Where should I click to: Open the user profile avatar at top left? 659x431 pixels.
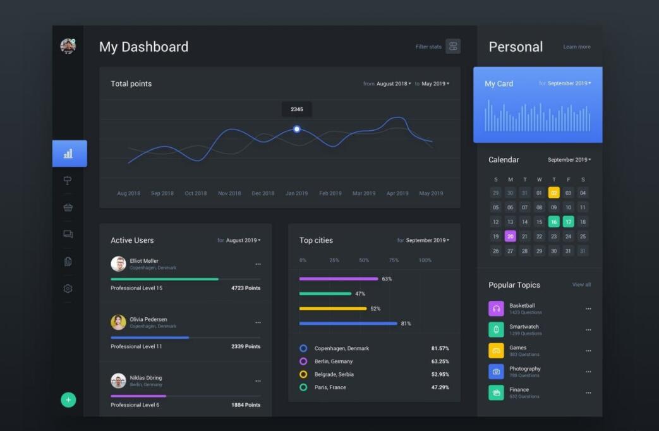tap(68, 46)
